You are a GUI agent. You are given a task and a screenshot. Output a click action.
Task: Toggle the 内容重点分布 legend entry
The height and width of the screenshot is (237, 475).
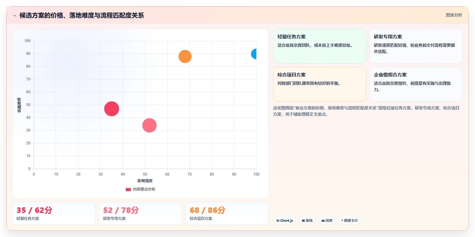tap(140, 189)
